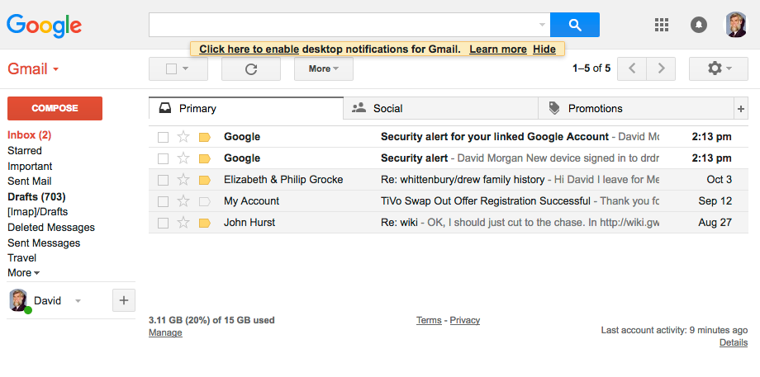
Task: Open Inbox (2) folder
Action: [x=29, y=135]
